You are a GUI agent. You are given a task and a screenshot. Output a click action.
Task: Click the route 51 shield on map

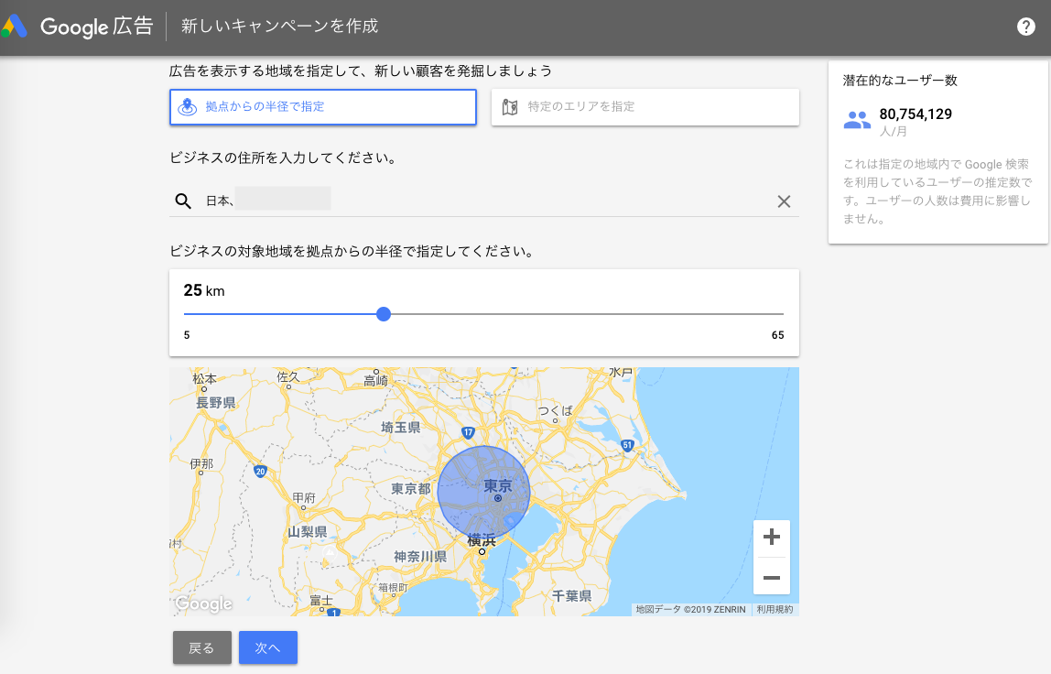click(627, 445)
